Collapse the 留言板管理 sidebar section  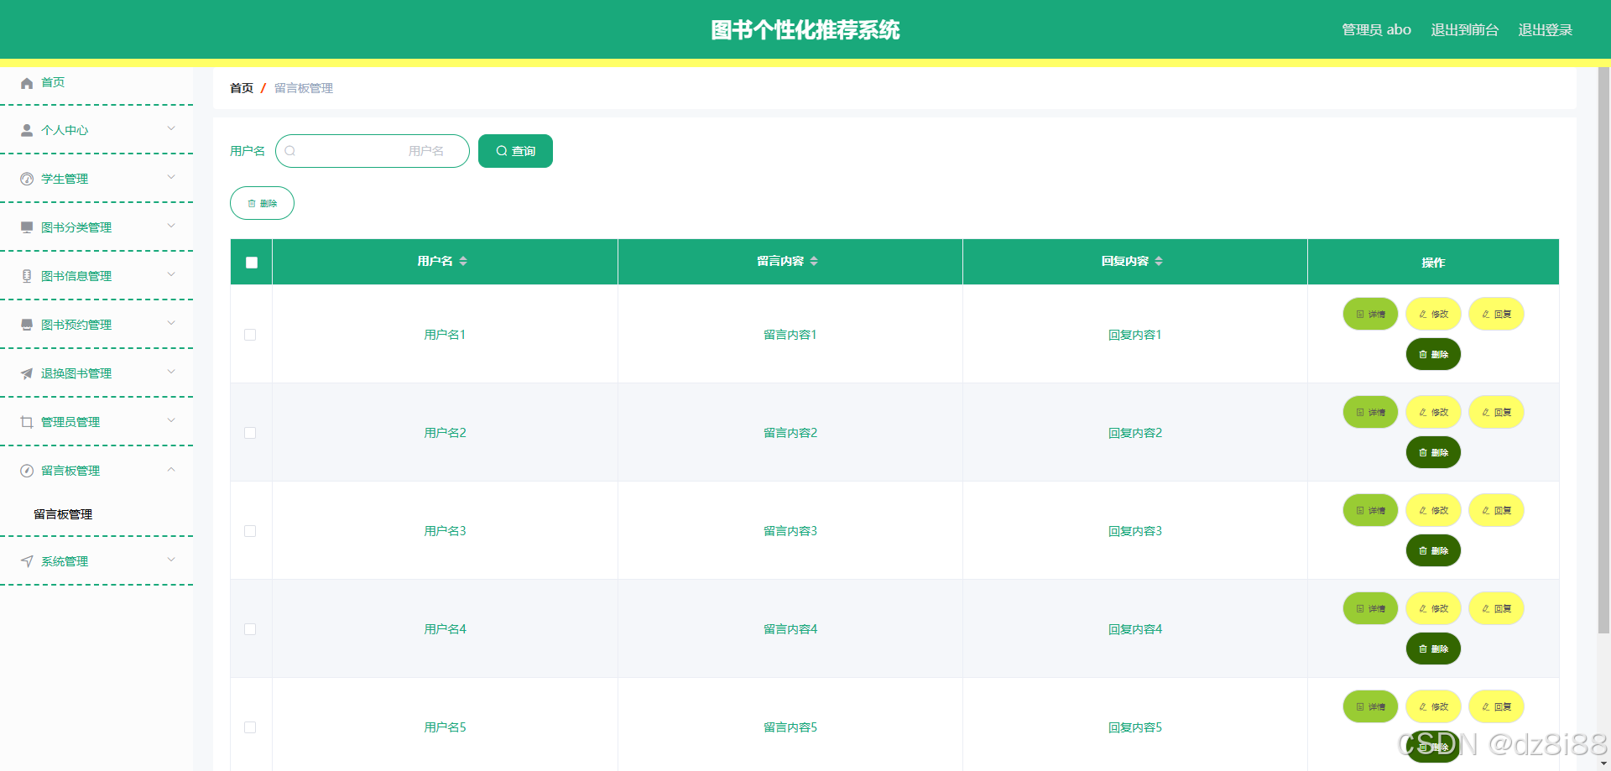[x=171, y=470]
